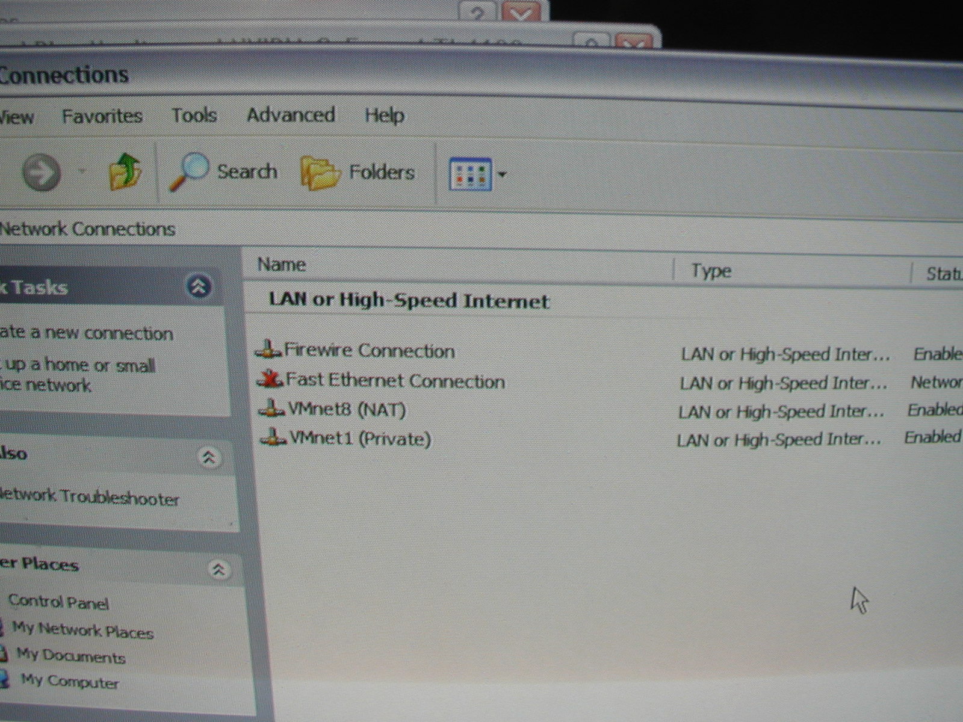Open the Tools menu
This screenshot has height=722, width=963.
[194, 115]
